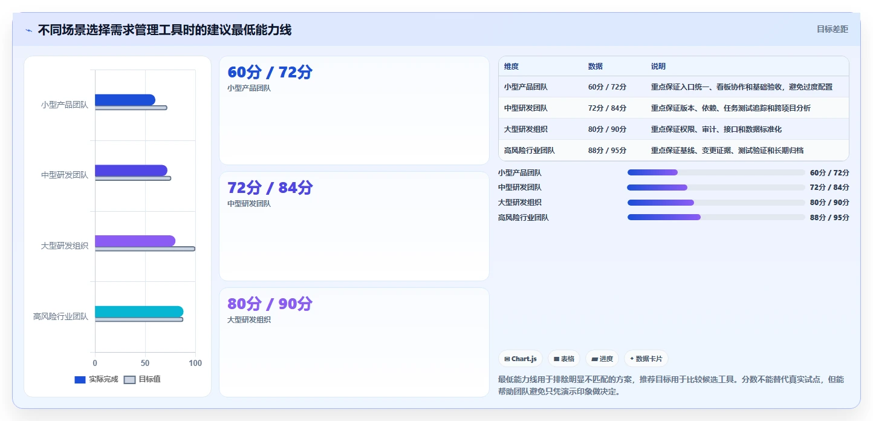Image resolution: width=873 pixels, height=421 pixels.
Task: Click the 高风险行业团队 axis label on the chart
Action: coord(60,316)
